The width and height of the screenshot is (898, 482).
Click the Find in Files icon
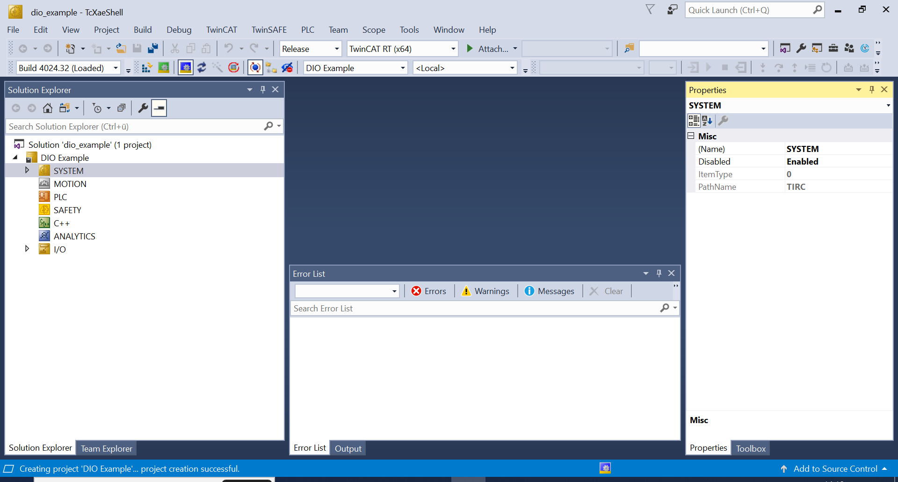[629, 49]
